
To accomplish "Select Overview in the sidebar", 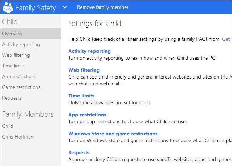I will point(12,34).
